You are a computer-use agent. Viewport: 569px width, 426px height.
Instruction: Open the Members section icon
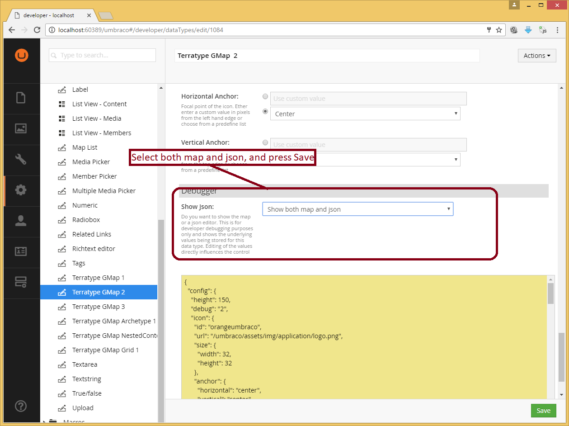[21, 251]
